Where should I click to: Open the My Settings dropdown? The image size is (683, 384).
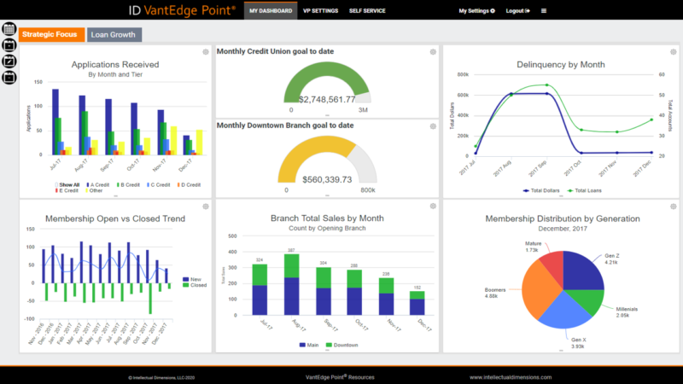click(x=476, y=11)
